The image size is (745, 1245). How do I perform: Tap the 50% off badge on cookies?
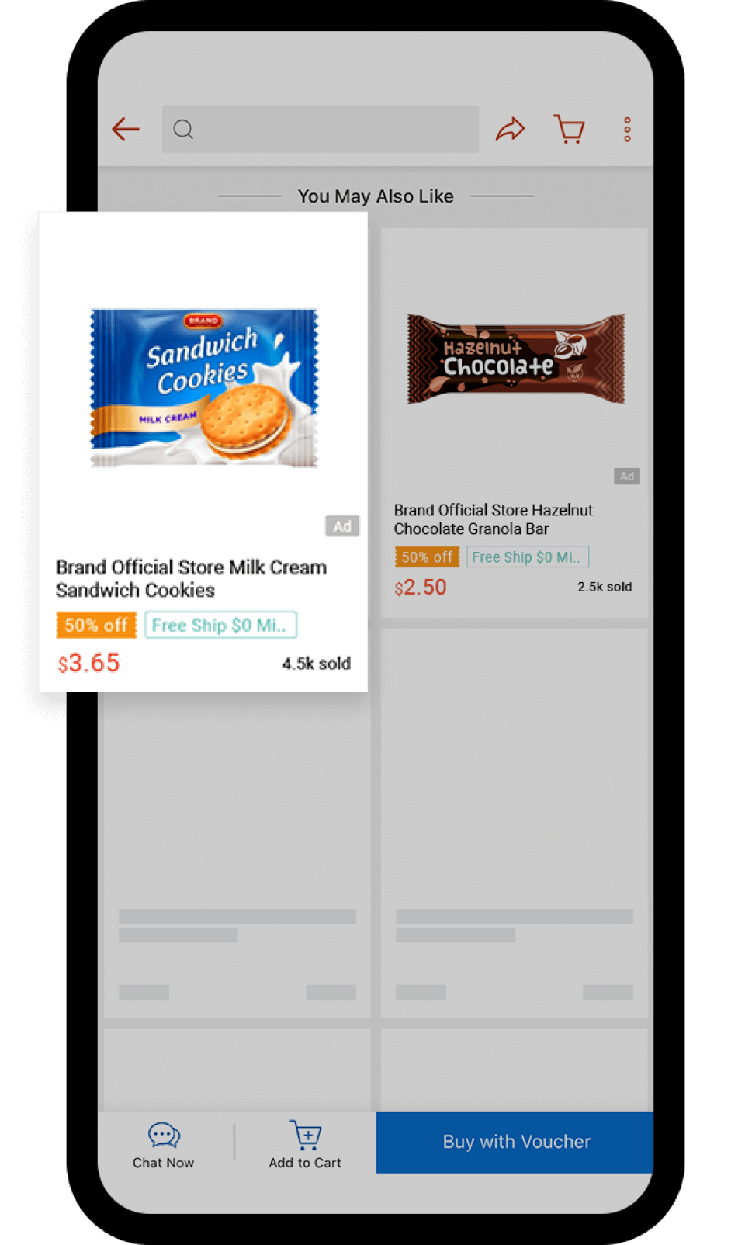pos(96,625)
